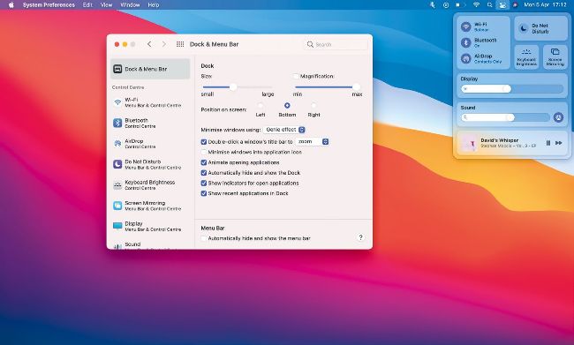The width and height of the screenshot is (574, 345).
Task: Open the Genie effect dropdown
Action: [x=284, y=130]
